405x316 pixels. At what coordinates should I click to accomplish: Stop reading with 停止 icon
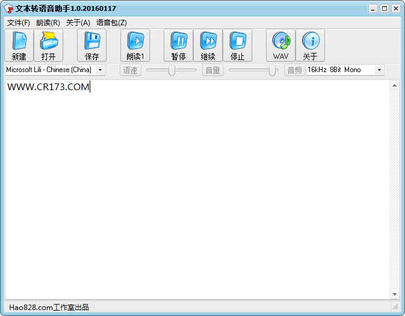(237, 46)
